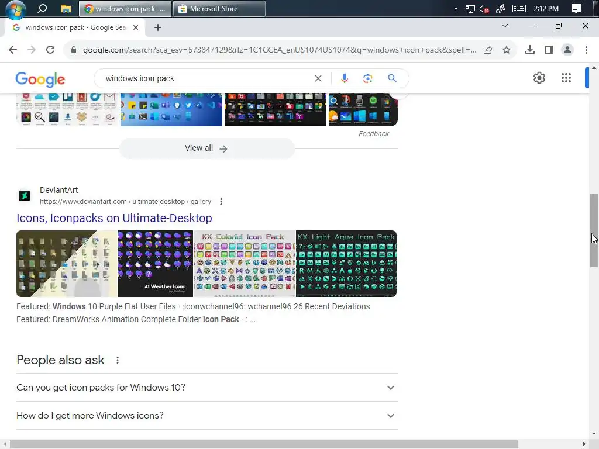The width and height of the screenshot is (599, 449).
Task: Start voice search with microphone
Action: (x=344, y=78)
